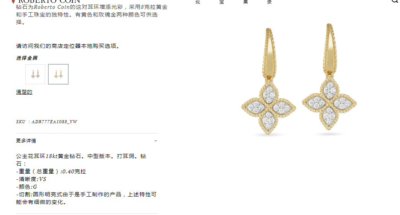Click the 清晰度:VS clarity line

tap(31, 179)
